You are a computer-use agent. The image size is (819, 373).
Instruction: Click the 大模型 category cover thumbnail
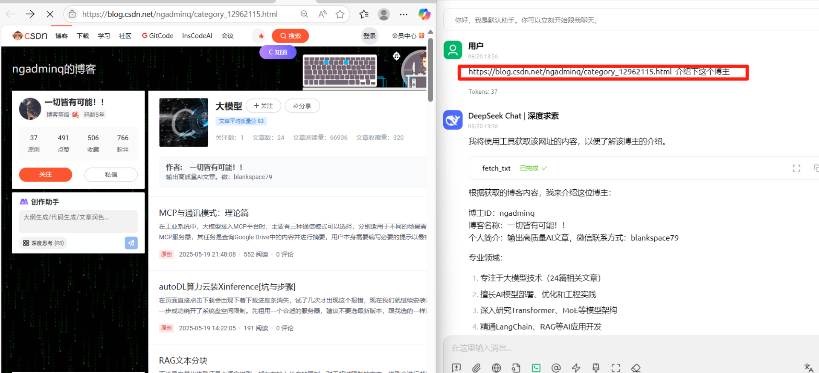click(x=183, y=122)
